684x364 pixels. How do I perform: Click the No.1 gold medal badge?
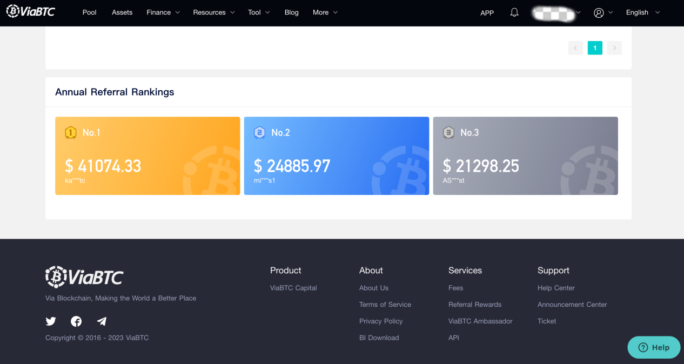(70, 132)
